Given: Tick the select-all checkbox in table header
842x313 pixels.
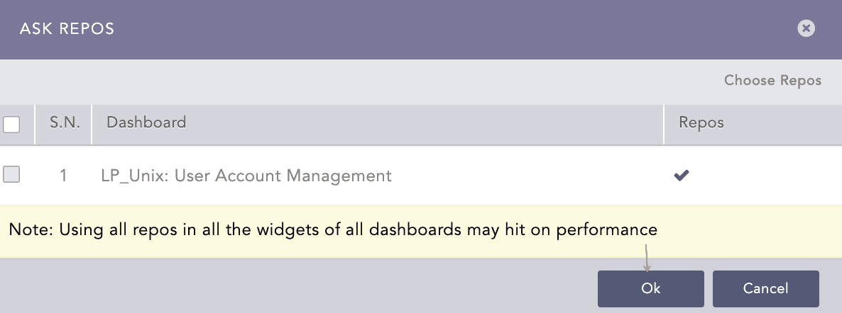Looking at the screenshot, I should tap(11, 125).
